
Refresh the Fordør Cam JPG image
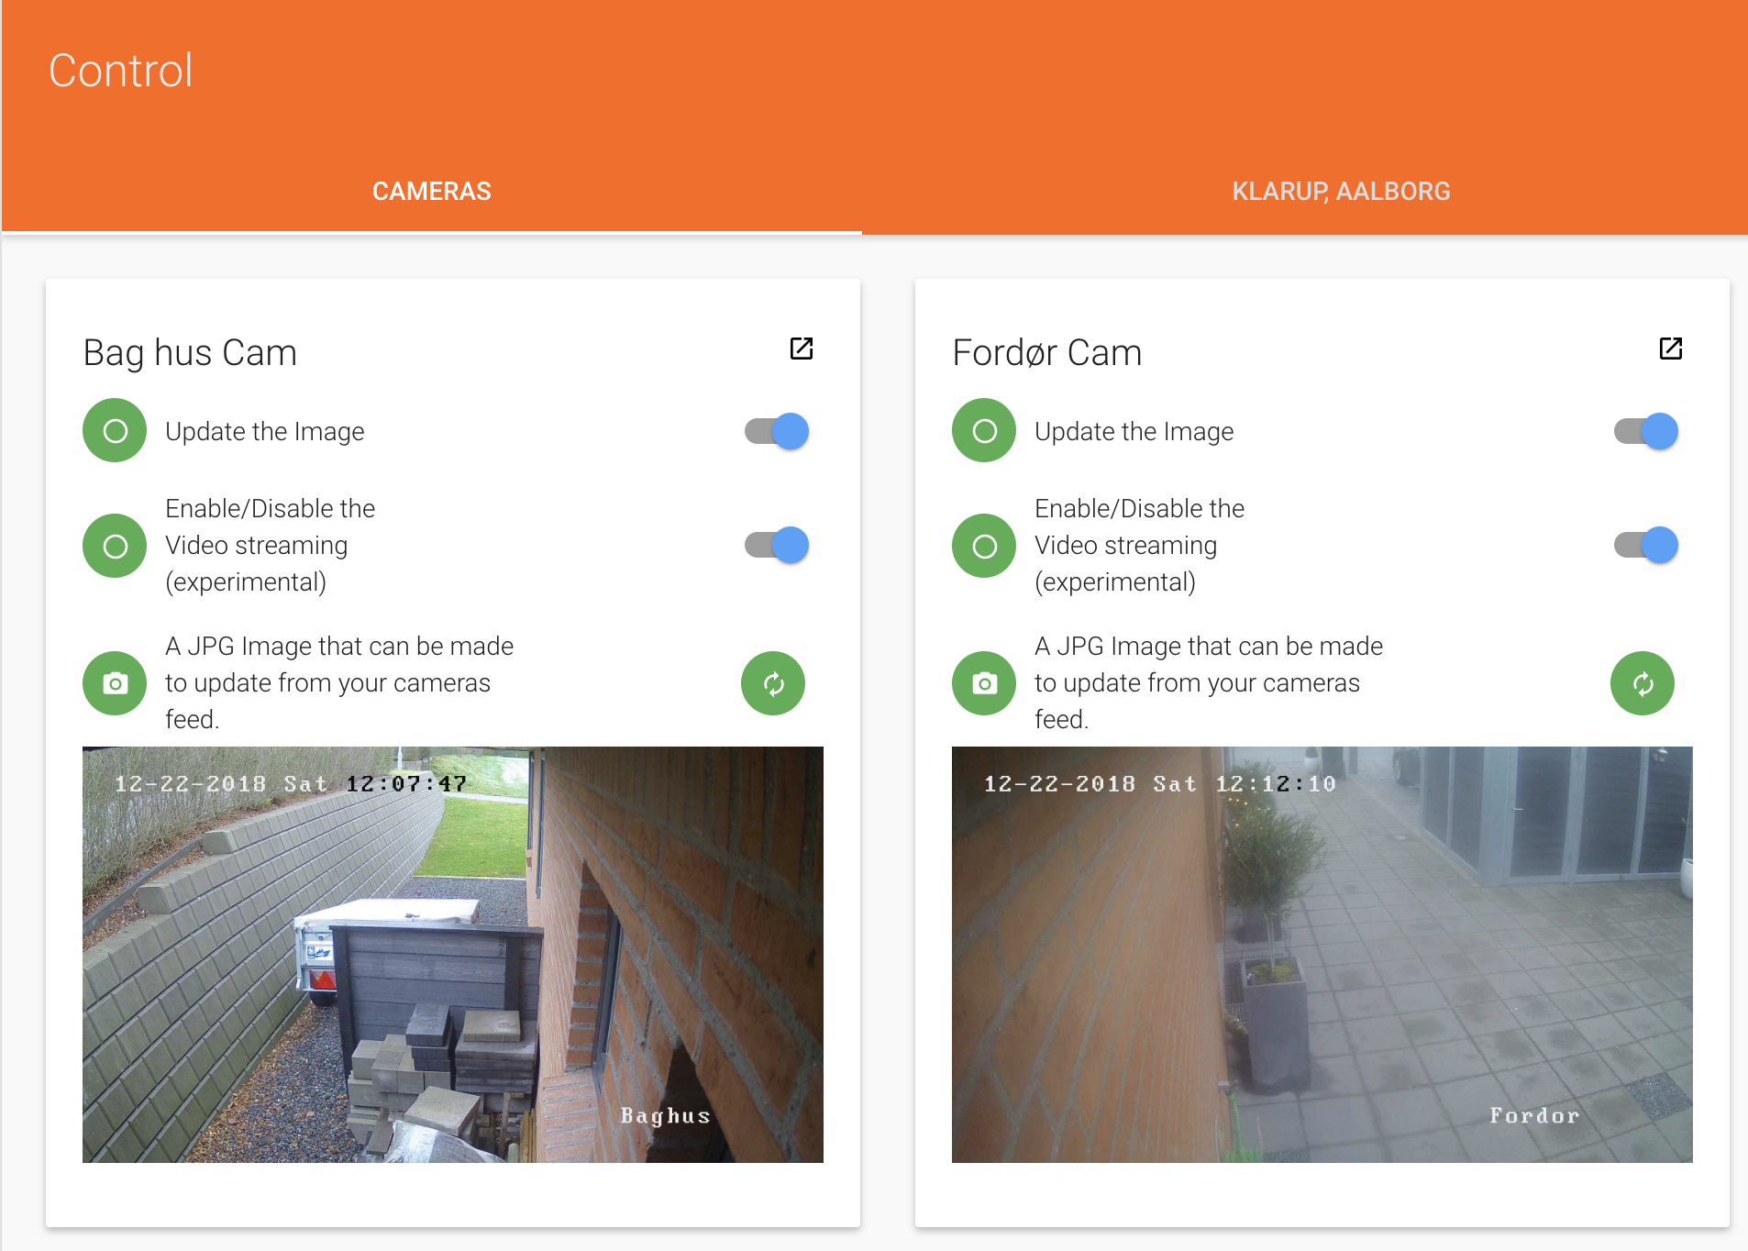1642,683
